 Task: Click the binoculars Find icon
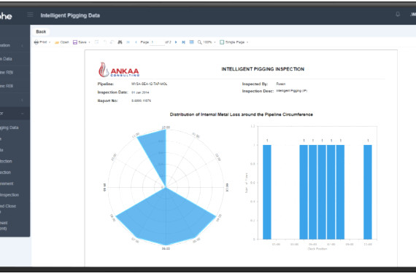pyautogui.click(x=120, y=42)
